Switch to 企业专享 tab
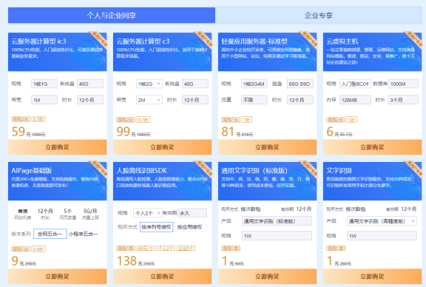Viewport: 426px width, 287px height. 319,16
